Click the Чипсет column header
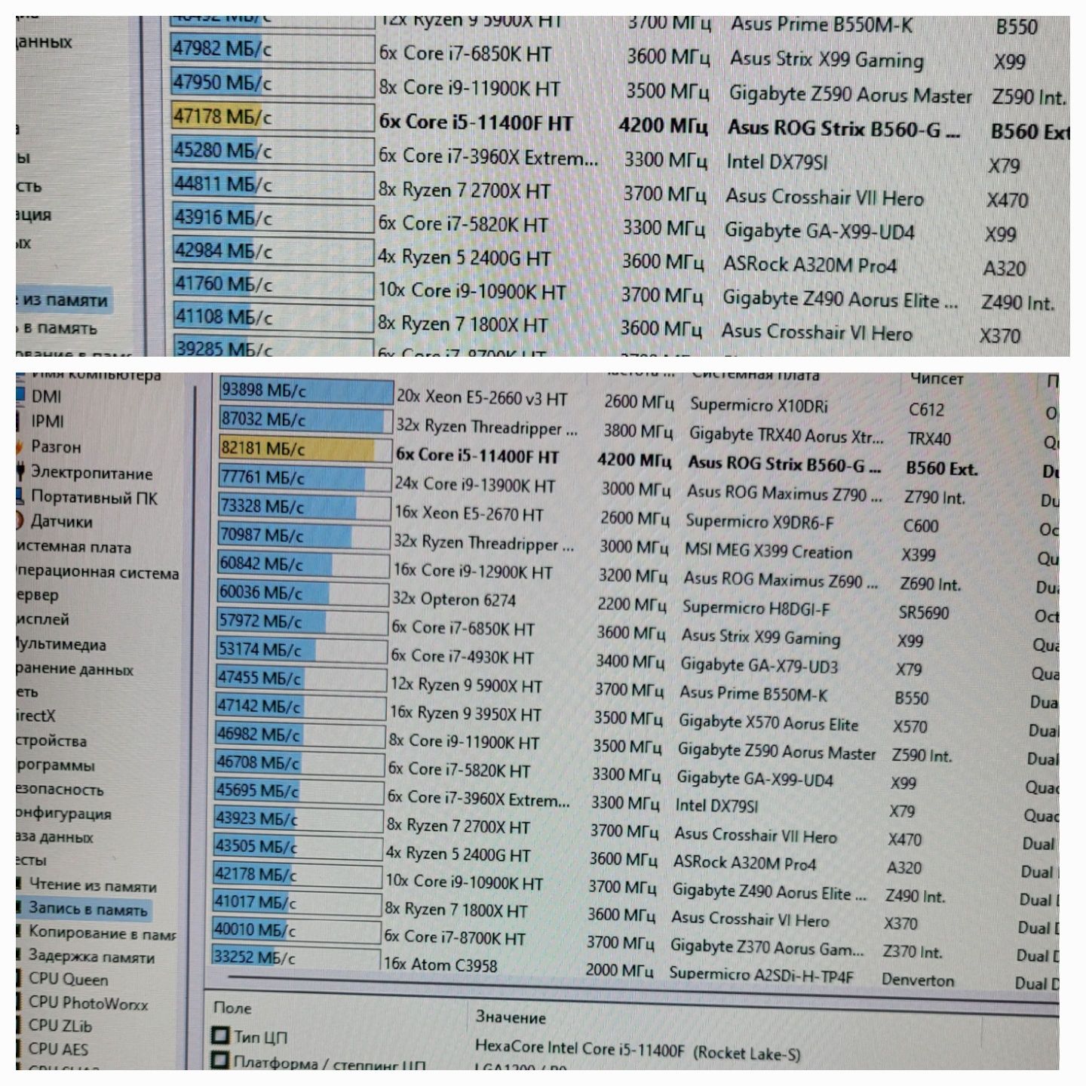 pyautogui.click(x=937, y=379)
